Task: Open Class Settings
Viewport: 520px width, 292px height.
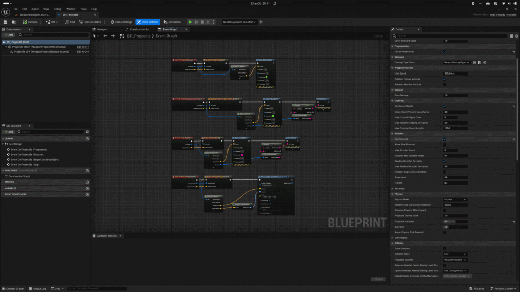Action: click(121, 22)
